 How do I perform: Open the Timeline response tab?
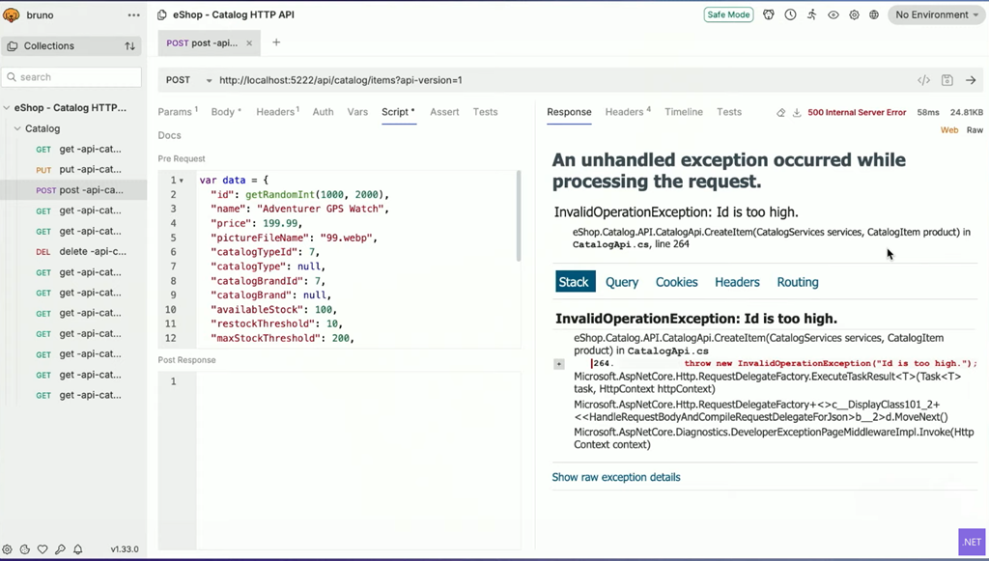coord(683,112)
